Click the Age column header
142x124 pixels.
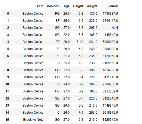[66, 6]
